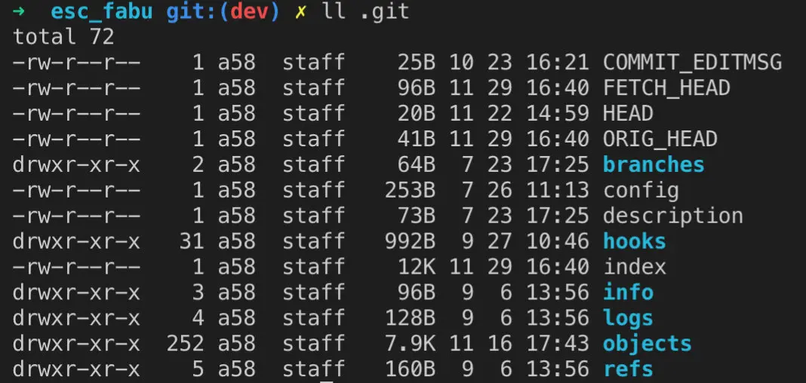This screenshot has height=383, width=806.
Task: Click the 'total 72' output line
Action: tap(63, 37)
